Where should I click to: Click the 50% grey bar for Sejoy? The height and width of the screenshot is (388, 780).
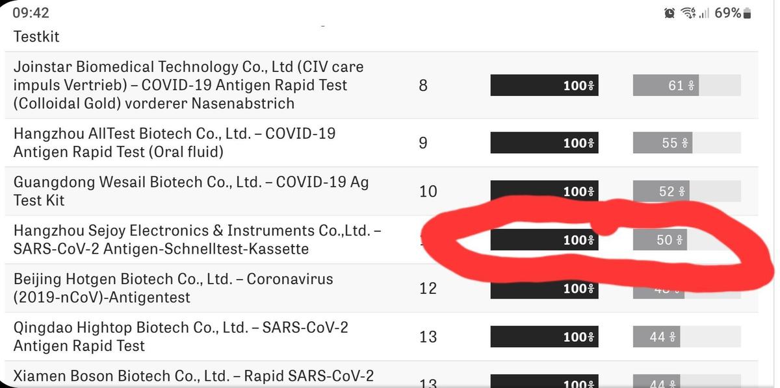click(659, 239)
